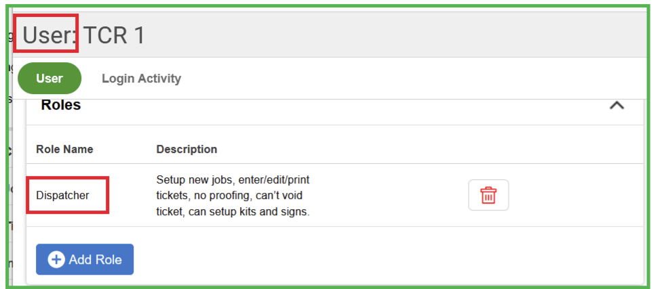Image resolution: width=664 pixels, height=289 pixels.
Task: Switch to the Login Activity tab
Action: click(x=141, y=79)
